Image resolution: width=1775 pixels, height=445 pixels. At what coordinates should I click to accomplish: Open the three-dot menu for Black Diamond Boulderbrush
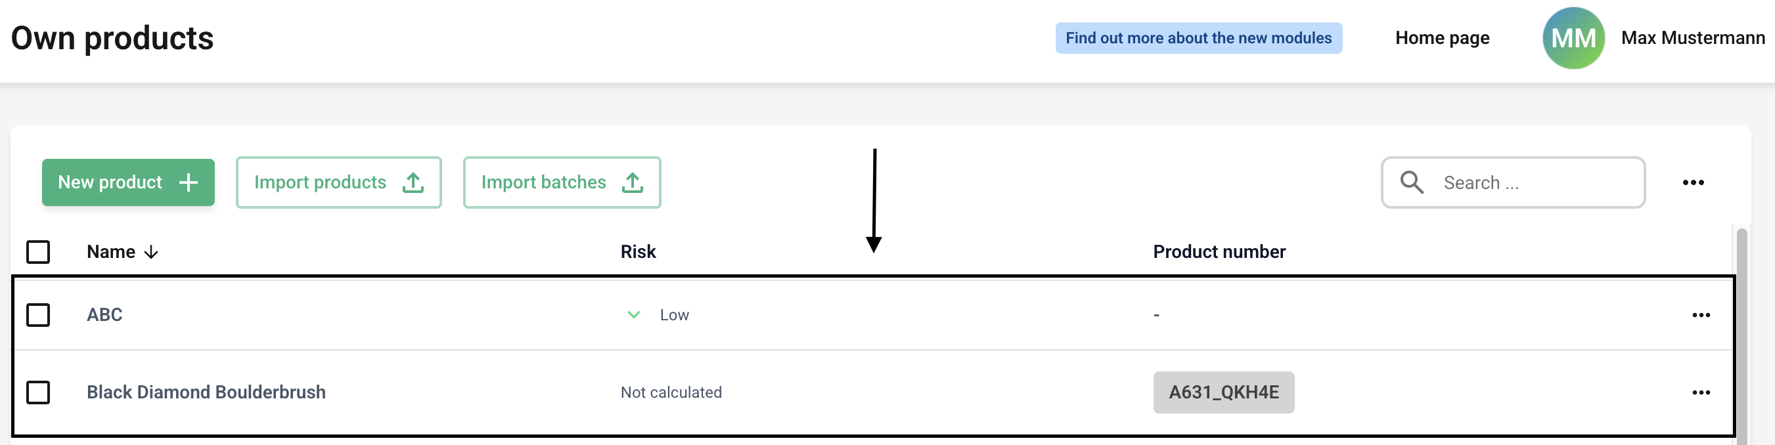tap(1701, 392)
